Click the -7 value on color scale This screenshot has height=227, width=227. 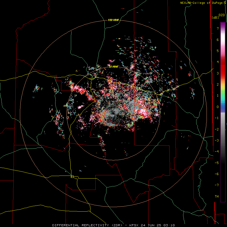217,185
